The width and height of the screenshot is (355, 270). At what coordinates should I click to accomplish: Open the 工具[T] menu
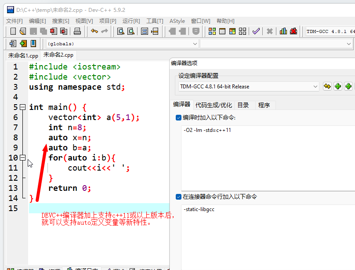click(x=155, y=21)
